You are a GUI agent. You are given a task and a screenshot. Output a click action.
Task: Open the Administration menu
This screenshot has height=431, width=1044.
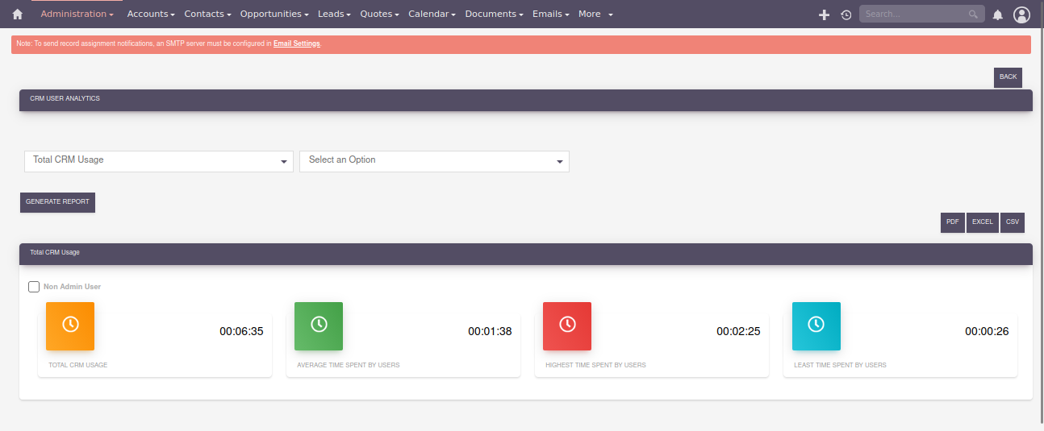(x=77, y=15)
